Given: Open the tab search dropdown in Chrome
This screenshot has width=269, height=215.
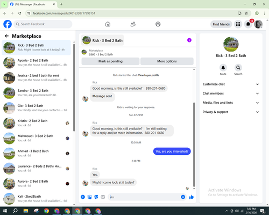Looking at the screenshot, I should 4,4.
